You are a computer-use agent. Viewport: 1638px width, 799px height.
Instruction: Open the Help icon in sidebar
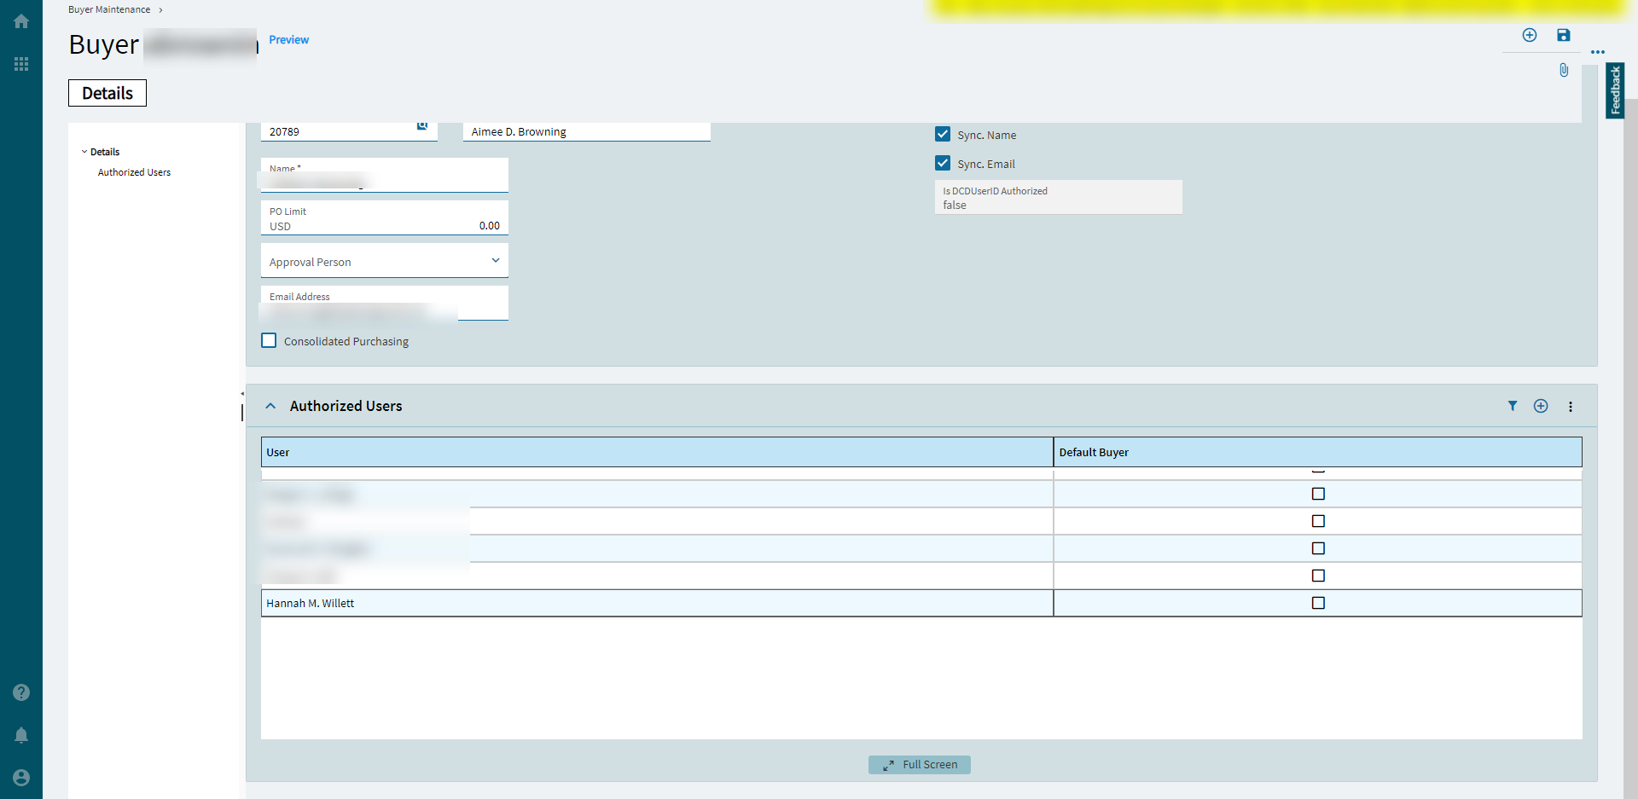click(x=21, y=692)
